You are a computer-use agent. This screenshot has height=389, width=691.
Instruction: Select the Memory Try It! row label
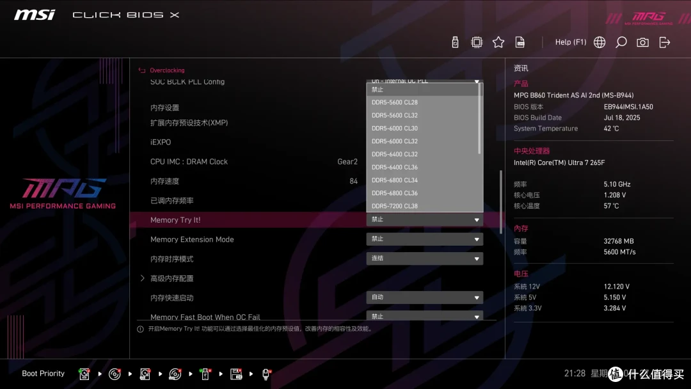pos(175,220)
